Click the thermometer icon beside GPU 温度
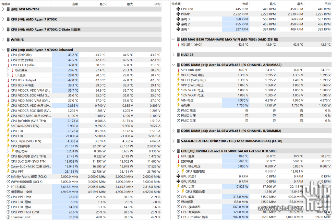Image resolution: width=336 pixels, height=220 pixels. click(178, 156)
